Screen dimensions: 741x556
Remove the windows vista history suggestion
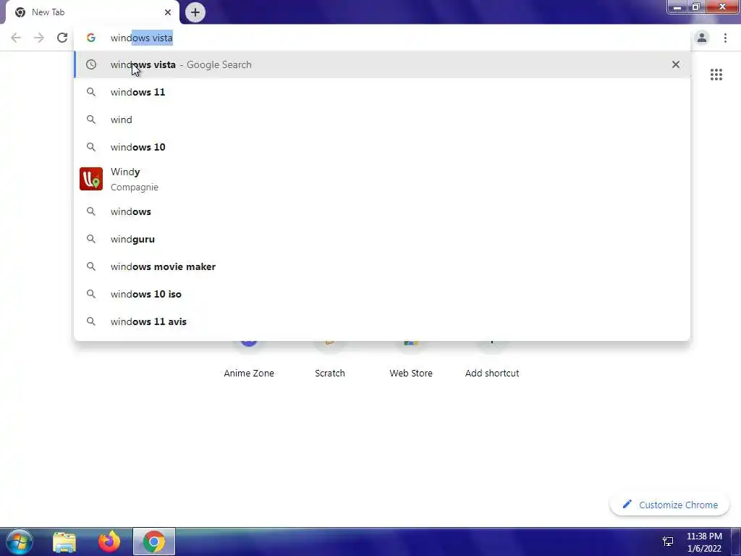(x=676, y=64)
